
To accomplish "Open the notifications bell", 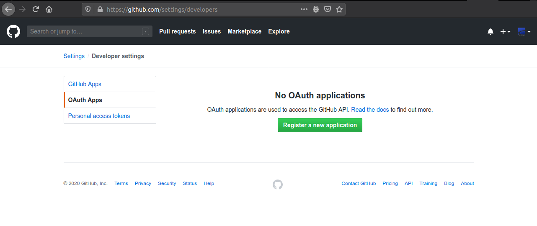I will pyautogui.click(x=491, y=31).
